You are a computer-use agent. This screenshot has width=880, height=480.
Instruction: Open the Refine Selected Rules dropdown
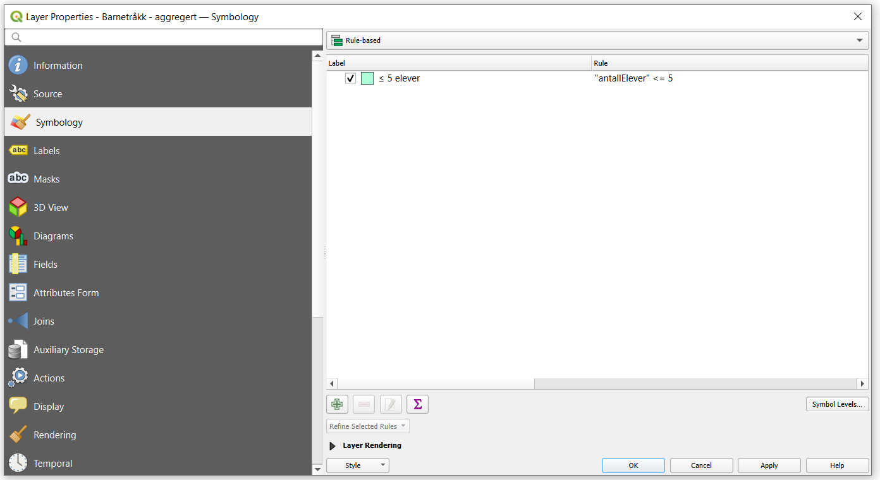click(368, 426)
